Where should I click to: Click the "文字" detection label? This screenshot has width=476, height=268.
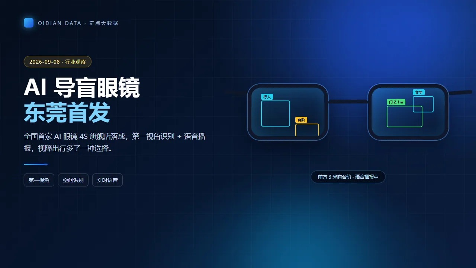click(x=419, y=92)
